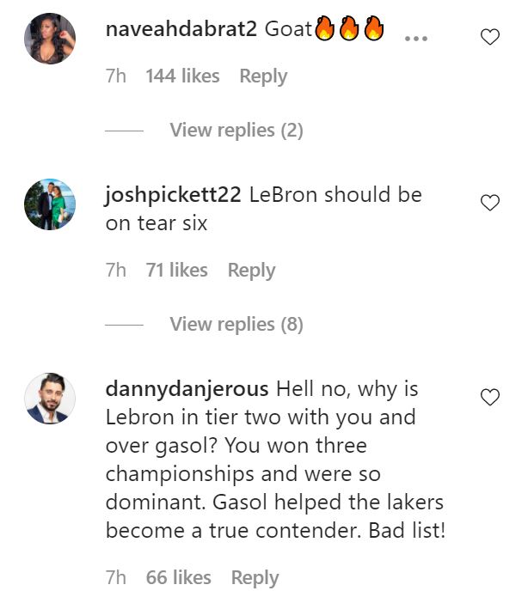View the 71 likes list
The image size is (528, 597).
(x=176, y=271)
